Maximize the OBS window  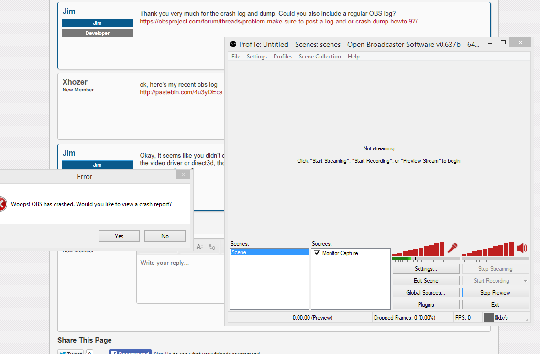(x=503, y=43)
